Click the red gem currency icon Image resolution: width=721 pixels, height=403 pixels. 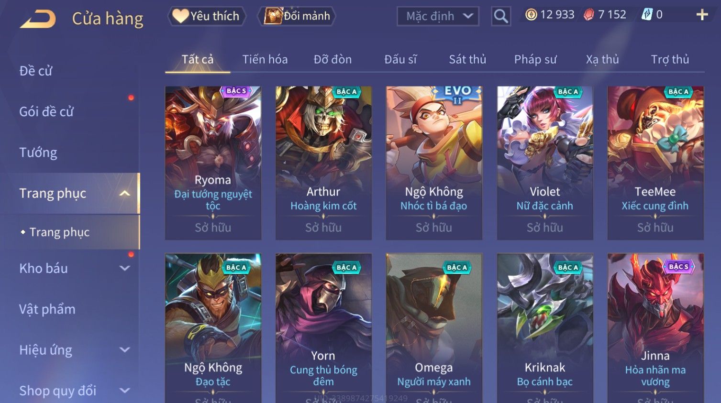tap(589, 15)
